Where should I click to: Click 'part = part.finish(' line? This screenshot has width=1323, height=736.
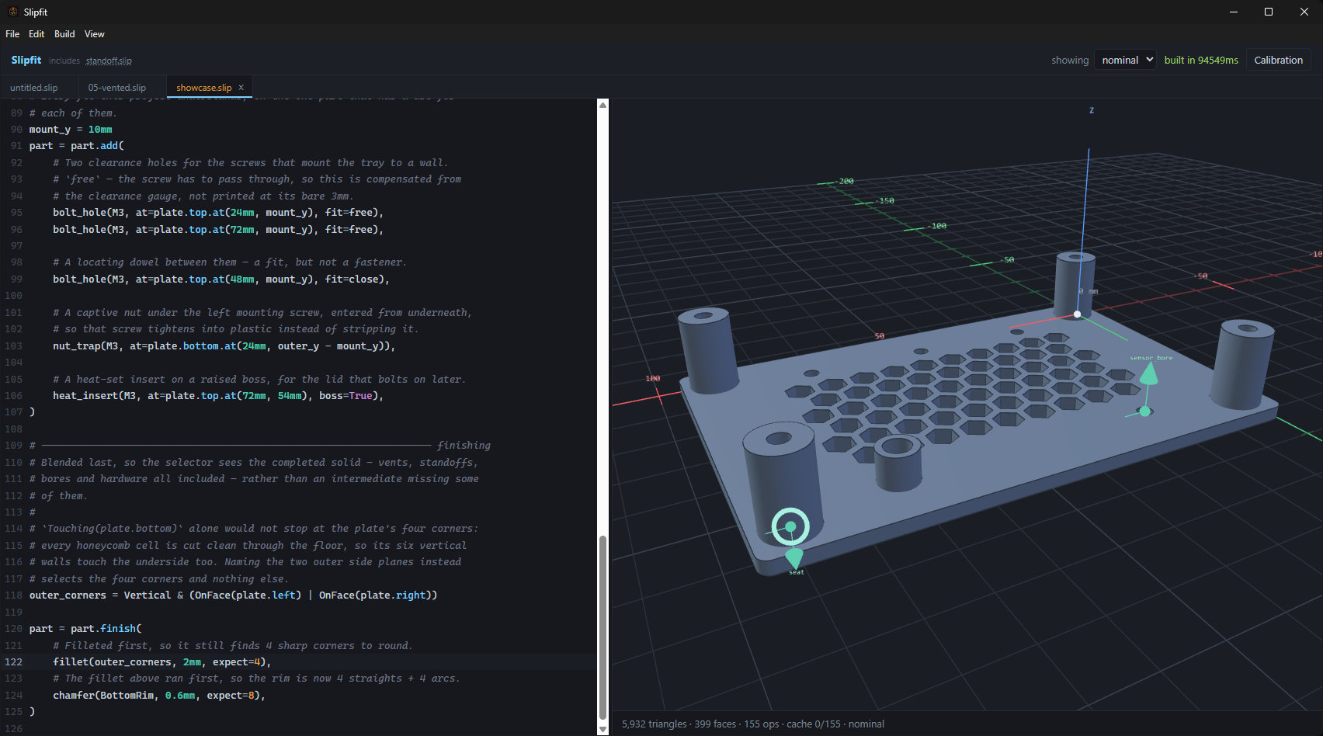point(85,629)
